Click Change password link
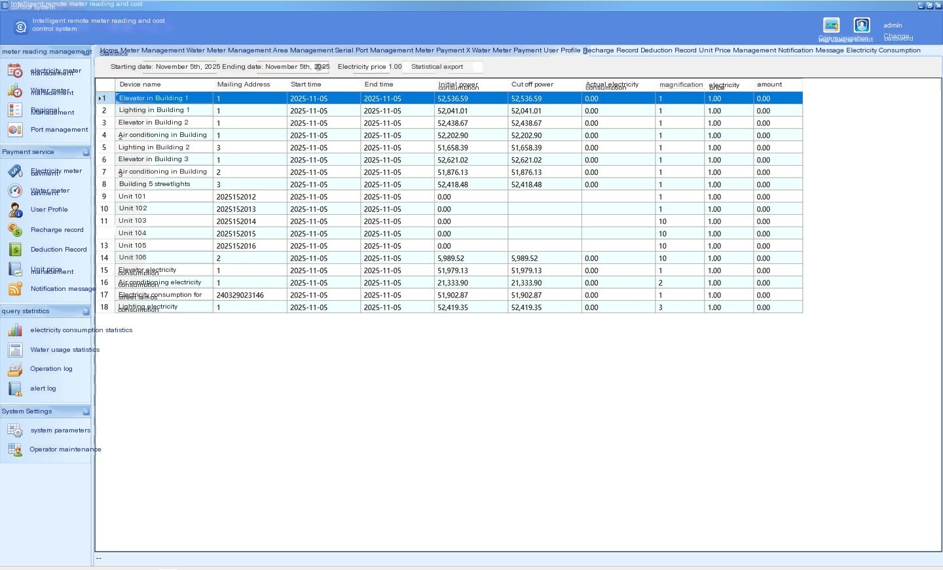The image size is (943, 570). 898,37
